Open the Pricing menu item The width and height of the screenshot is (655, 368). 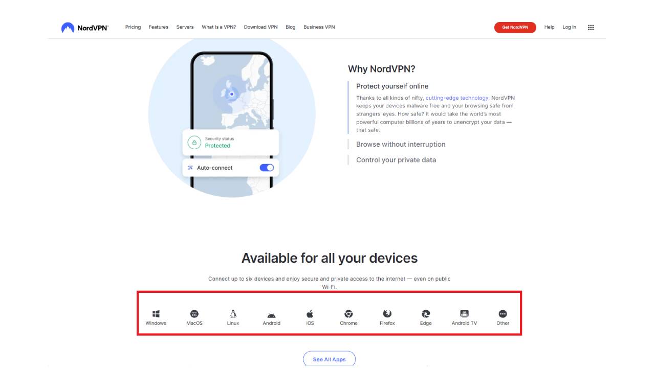tap(133, 27)
